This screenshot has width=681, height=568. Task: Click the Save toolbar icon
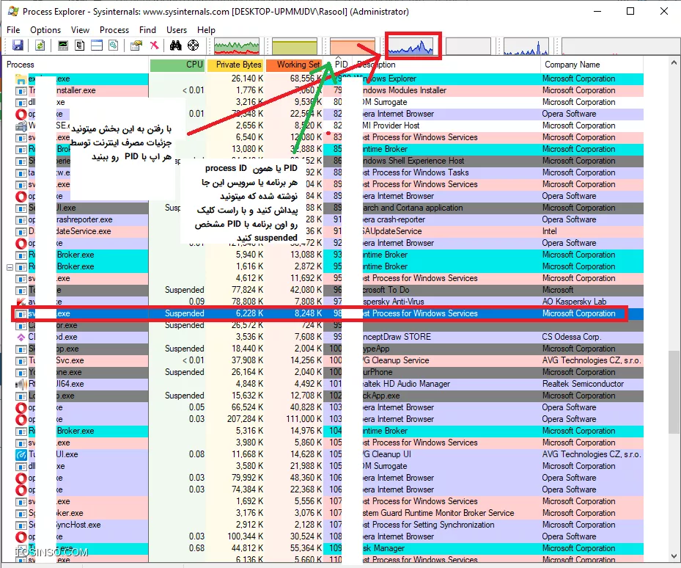(x=18, y=45)
